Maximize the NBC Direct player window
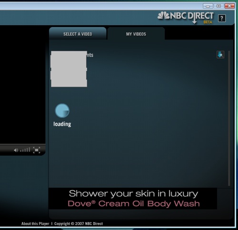 point(218,6)
